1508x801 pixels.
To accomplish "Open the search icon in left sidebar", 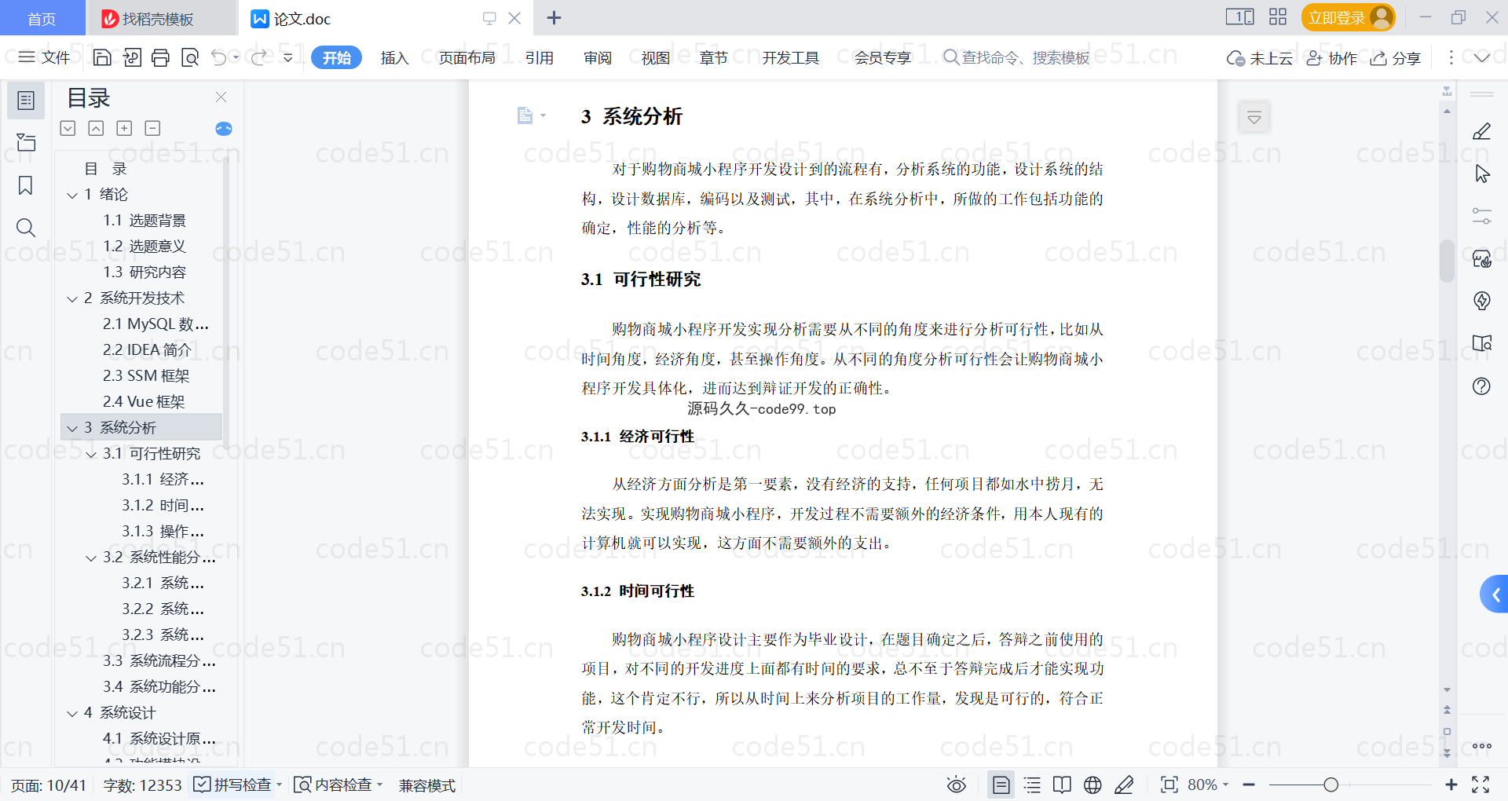I will pos(26,228).
